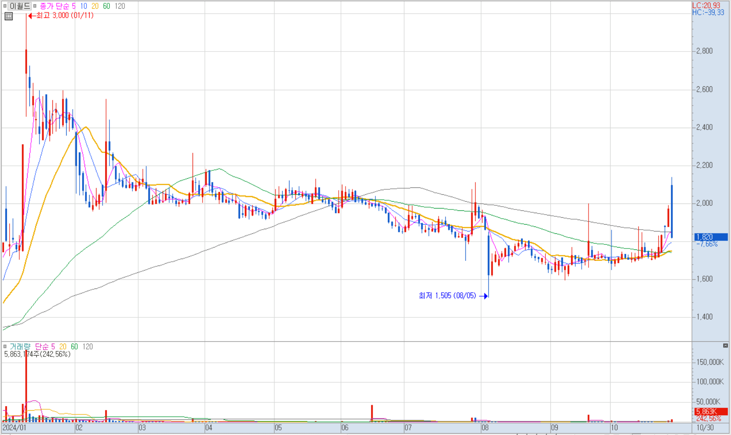731x435 pixels.
Task: Select the blue 10 moving average label
Action: click(x=83, y=6)
